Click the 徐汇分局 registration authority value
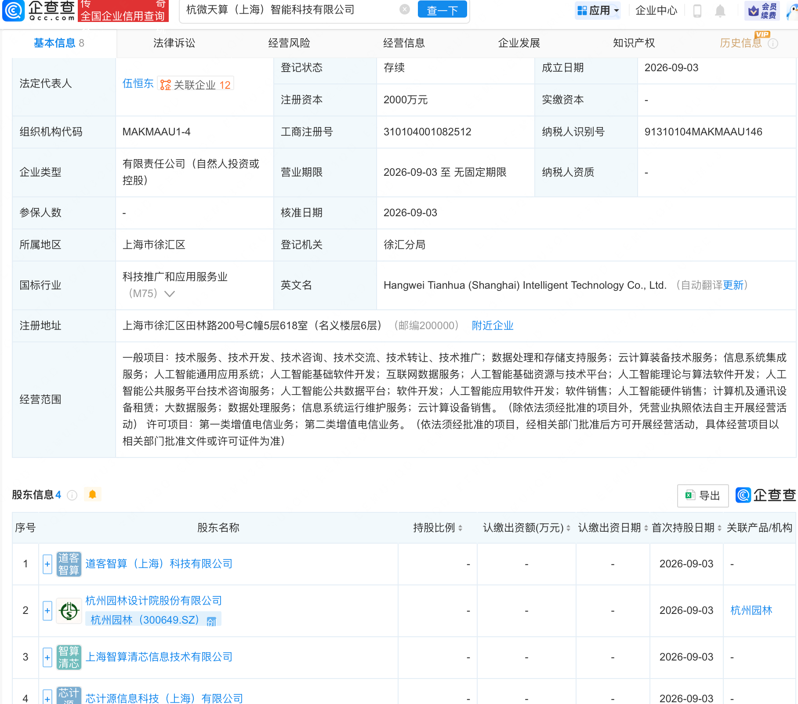 tap(404, 245)
